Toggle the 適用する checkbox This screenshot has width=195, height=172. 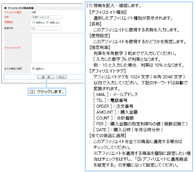click(x=33, y=69)
